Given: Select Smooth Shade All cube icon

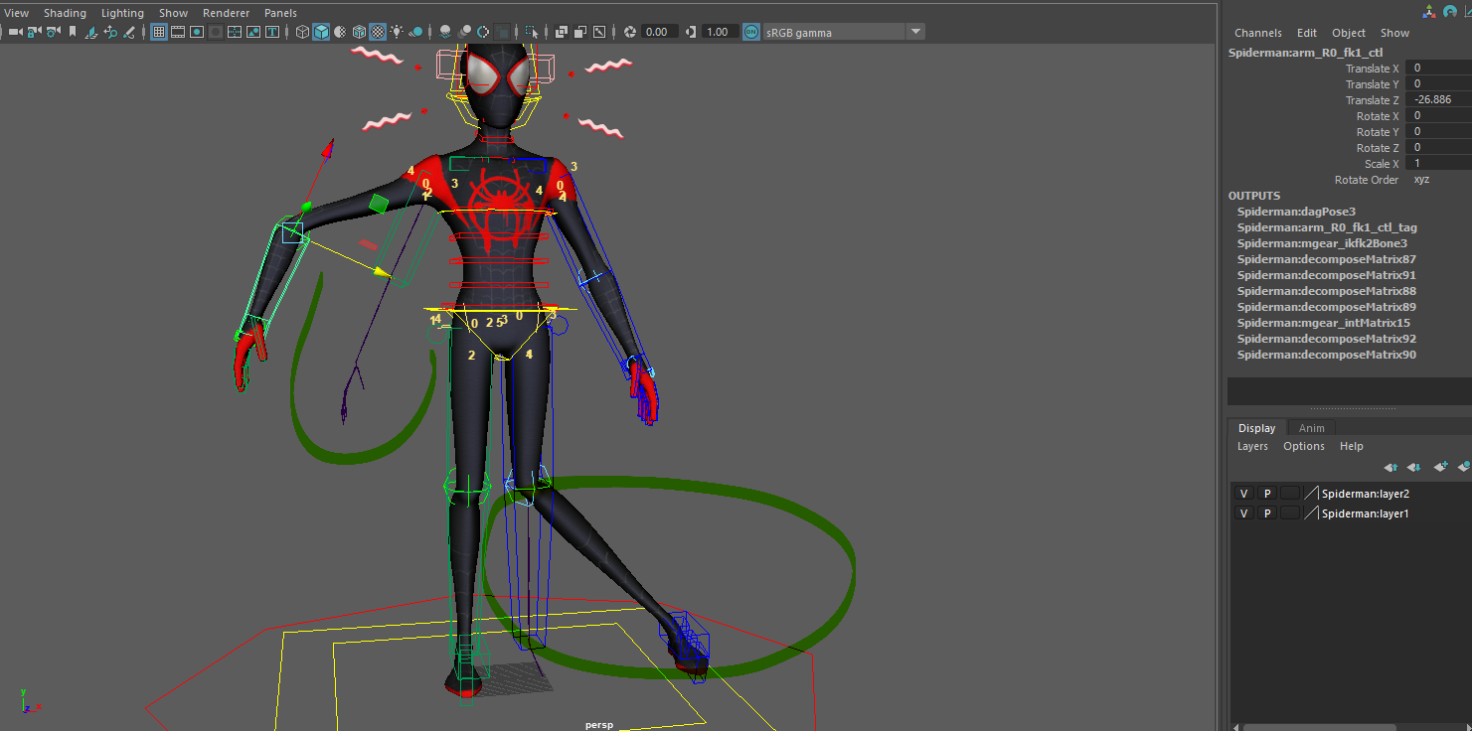Looking at the screenshot, I should (x=321, y=32).
